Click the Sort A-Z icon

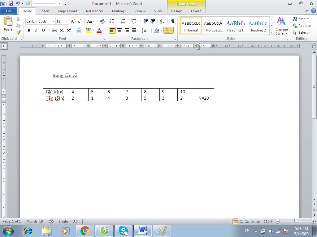coord(162,21)
